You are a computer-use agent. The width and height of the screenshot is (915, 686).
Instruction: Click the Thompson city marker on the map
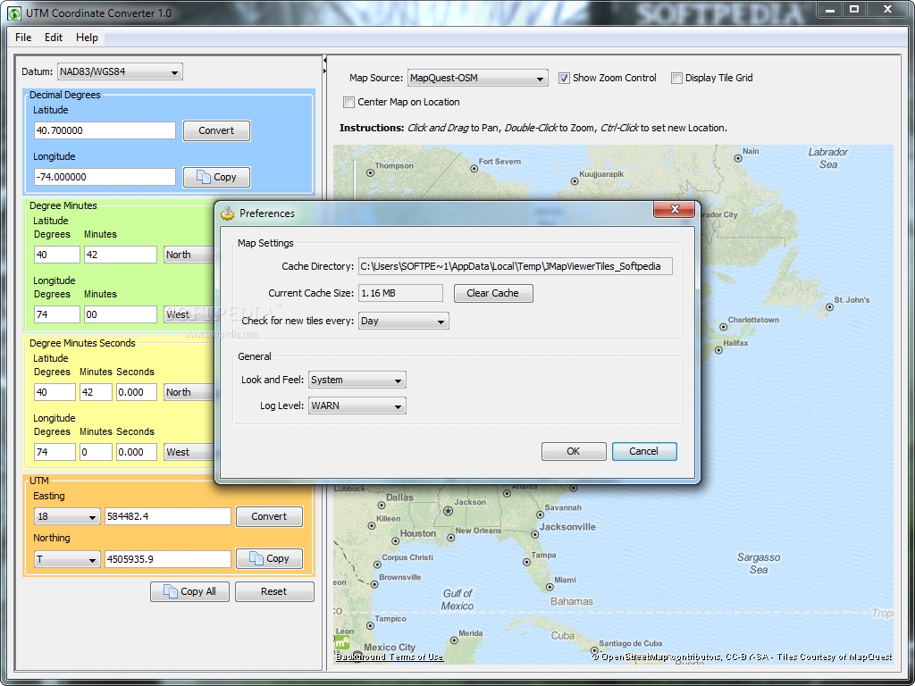(x=370, y=172)
